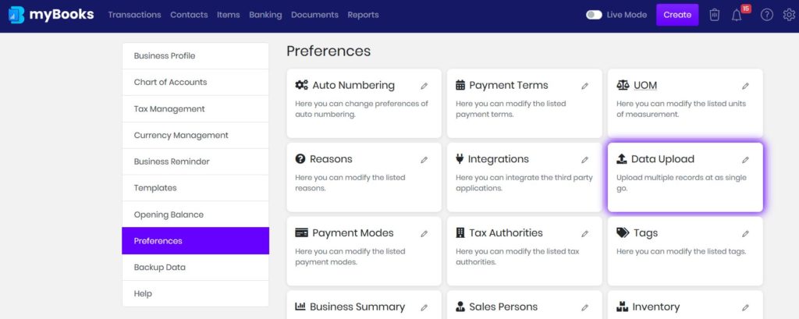Click the edit pencil on Data Upload card
This screenshot has height=319, width=799.
[745, 160]
